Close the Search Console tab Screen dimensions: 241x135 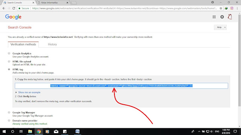[x=33, y=3]
